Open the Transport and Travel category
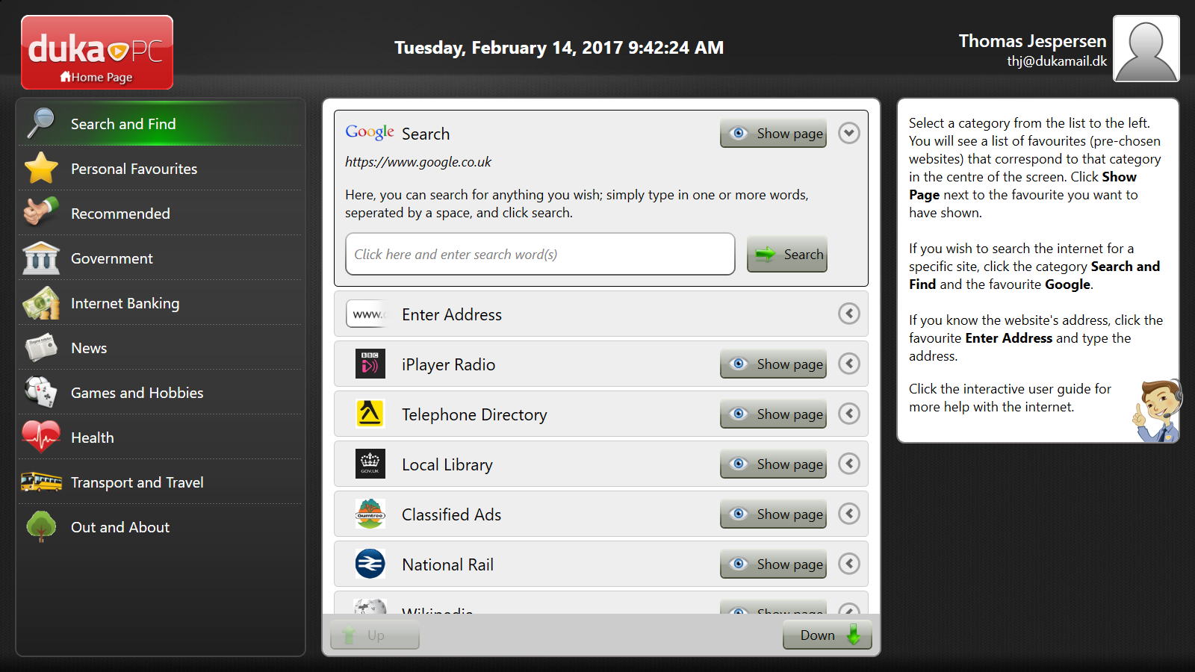Screen dimensions: 1195x672 point(137,482)
